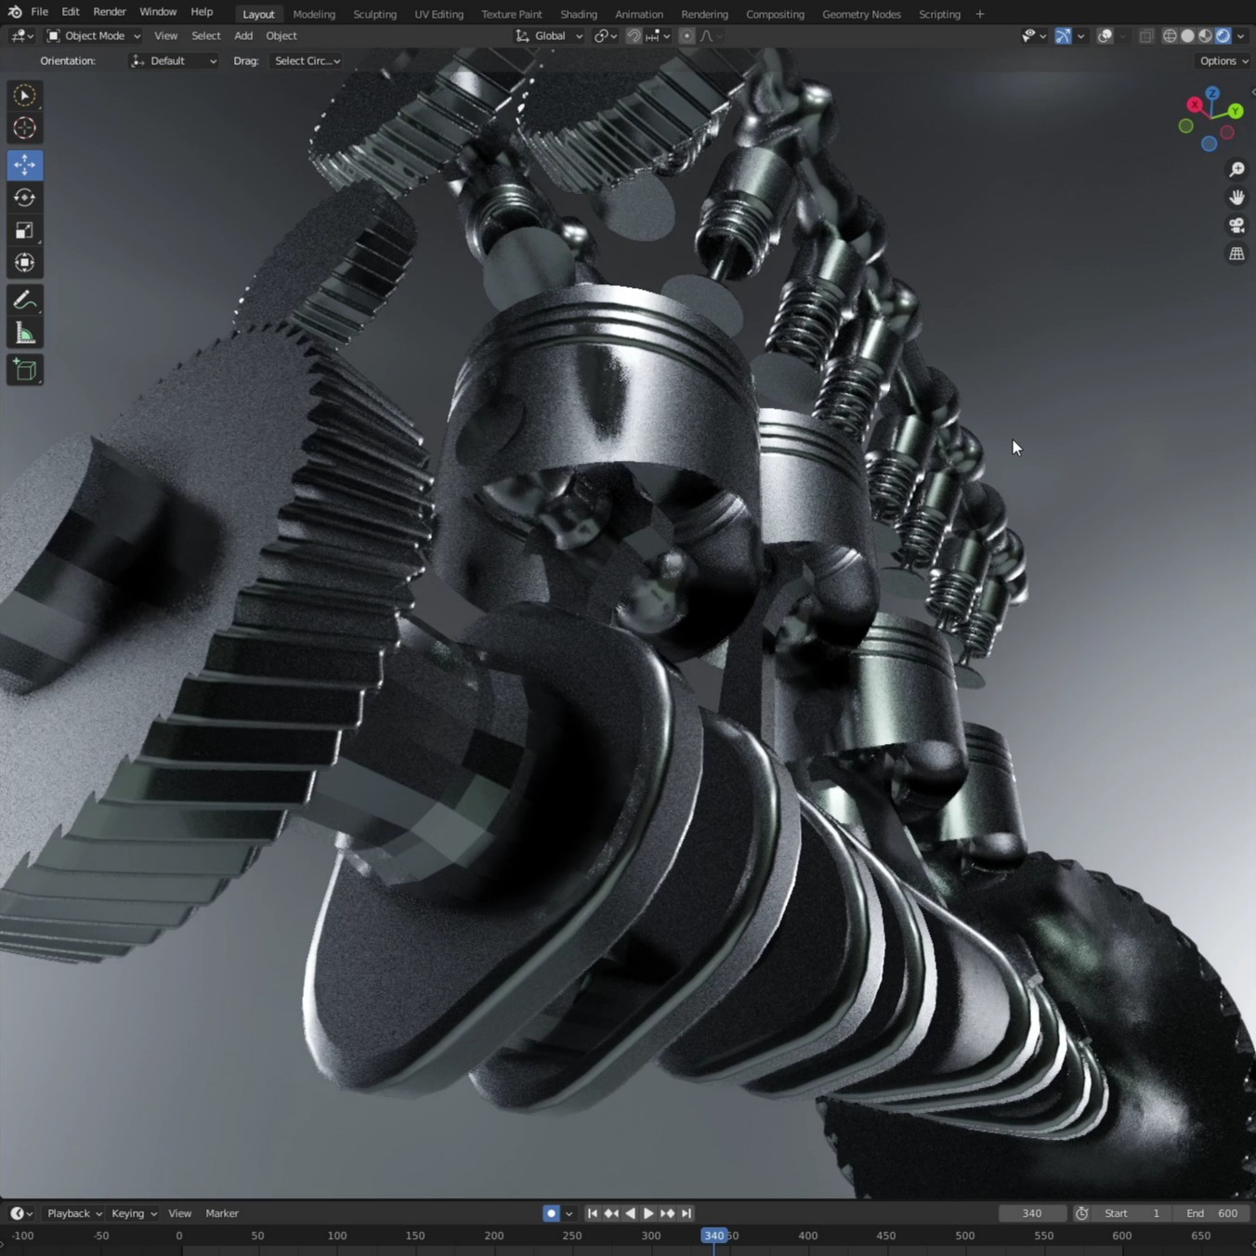The height and width of the screenshot is (1256, 1256).
Task: Click the Start frame field
Action: point(1132,1213)
